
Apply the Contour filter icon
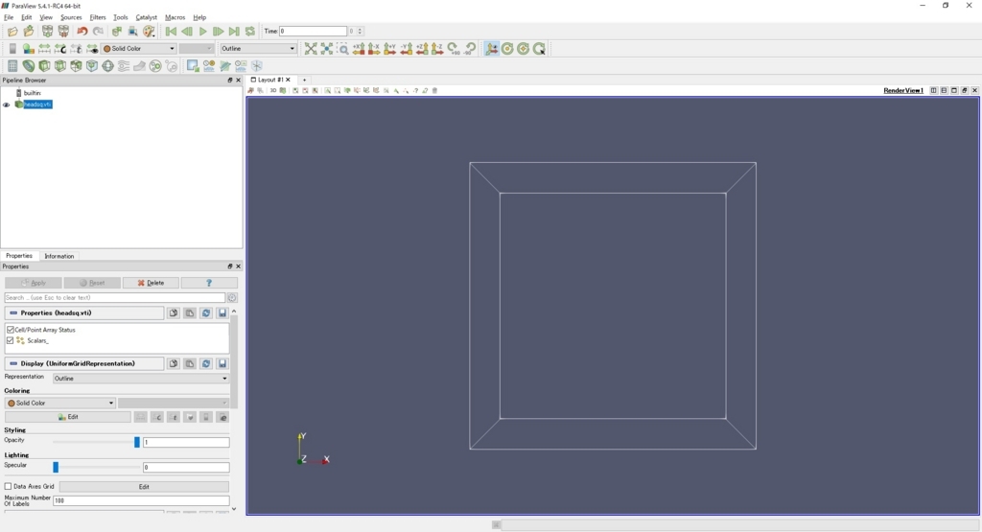(x=28, y=66)
